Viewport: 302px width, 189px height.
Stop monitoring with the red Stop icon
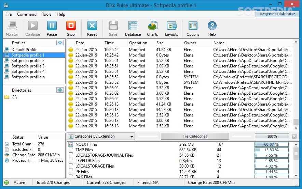click(71, 26)
